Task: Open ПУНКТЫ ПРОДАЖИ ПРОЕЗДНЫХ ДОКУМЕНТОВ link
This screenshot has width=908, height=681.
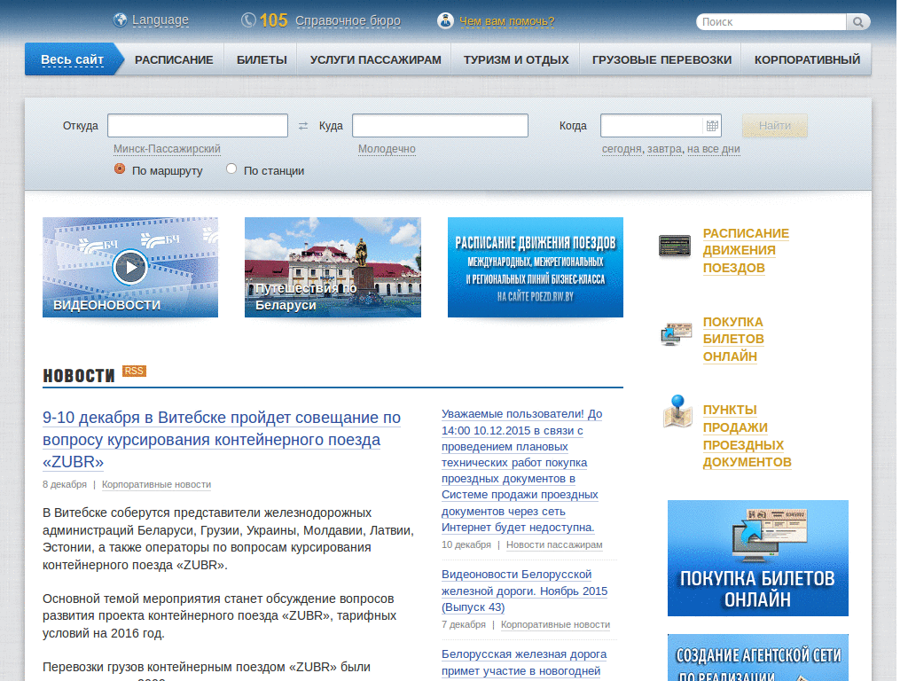Action: (x=747, y=436)
